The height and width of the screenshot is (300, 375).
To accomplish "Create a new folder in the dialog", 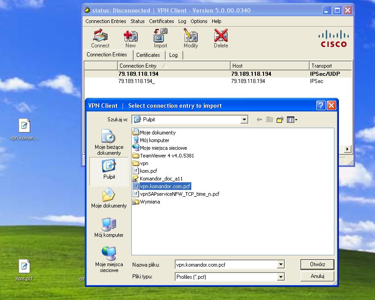I will point(280,120).
